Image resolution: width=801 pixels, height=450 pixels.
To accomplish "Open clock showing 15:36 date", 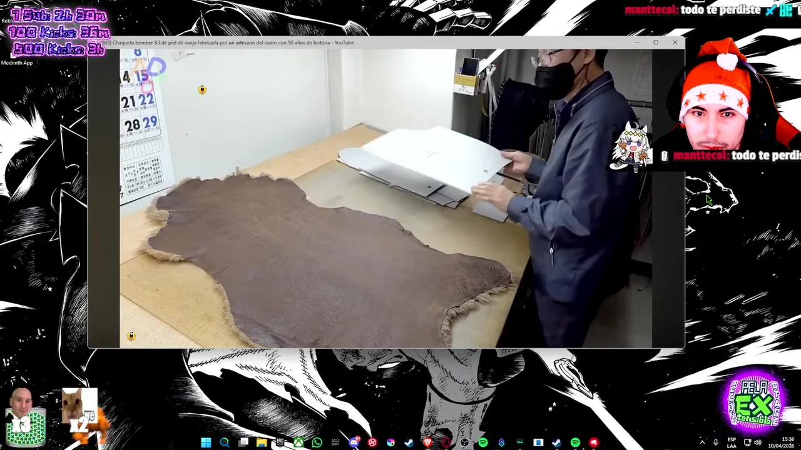I will point(781,442).
